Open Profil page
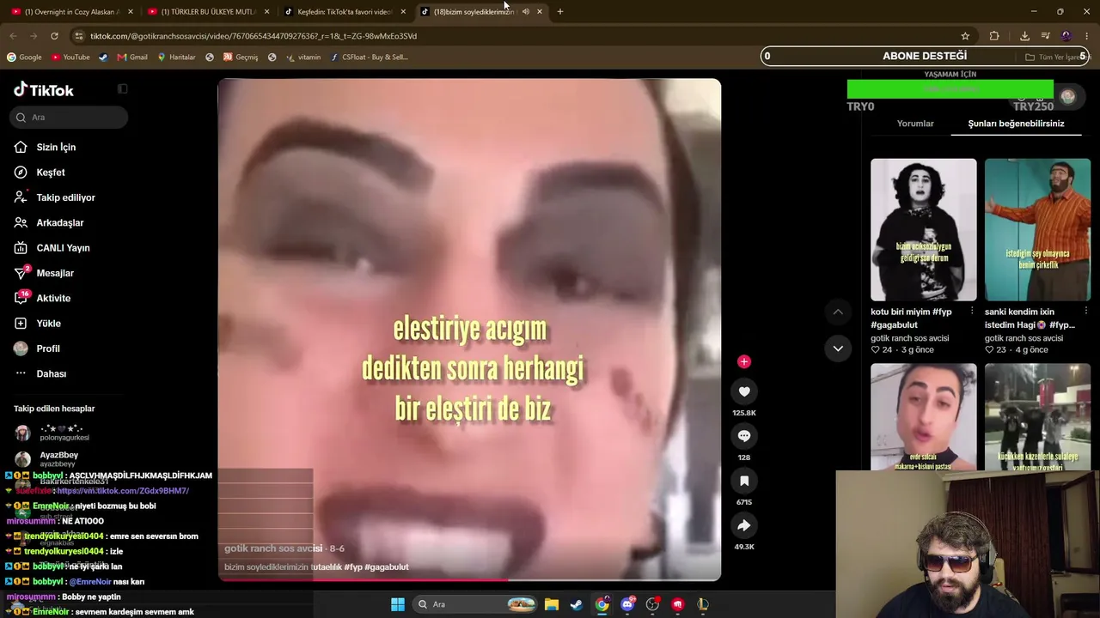Screen dimensions: 1100x618 coord(48,348)
